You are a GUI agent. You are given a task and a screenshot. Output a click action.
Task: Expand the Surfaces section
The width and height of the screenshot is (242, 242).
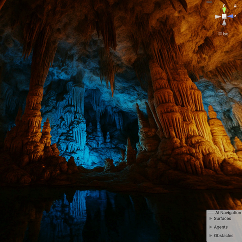(211, 219)
